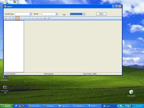The image size is (144, 108).
Task: Launch Firefox from quick launch
Action: click(x=23, y=106)
